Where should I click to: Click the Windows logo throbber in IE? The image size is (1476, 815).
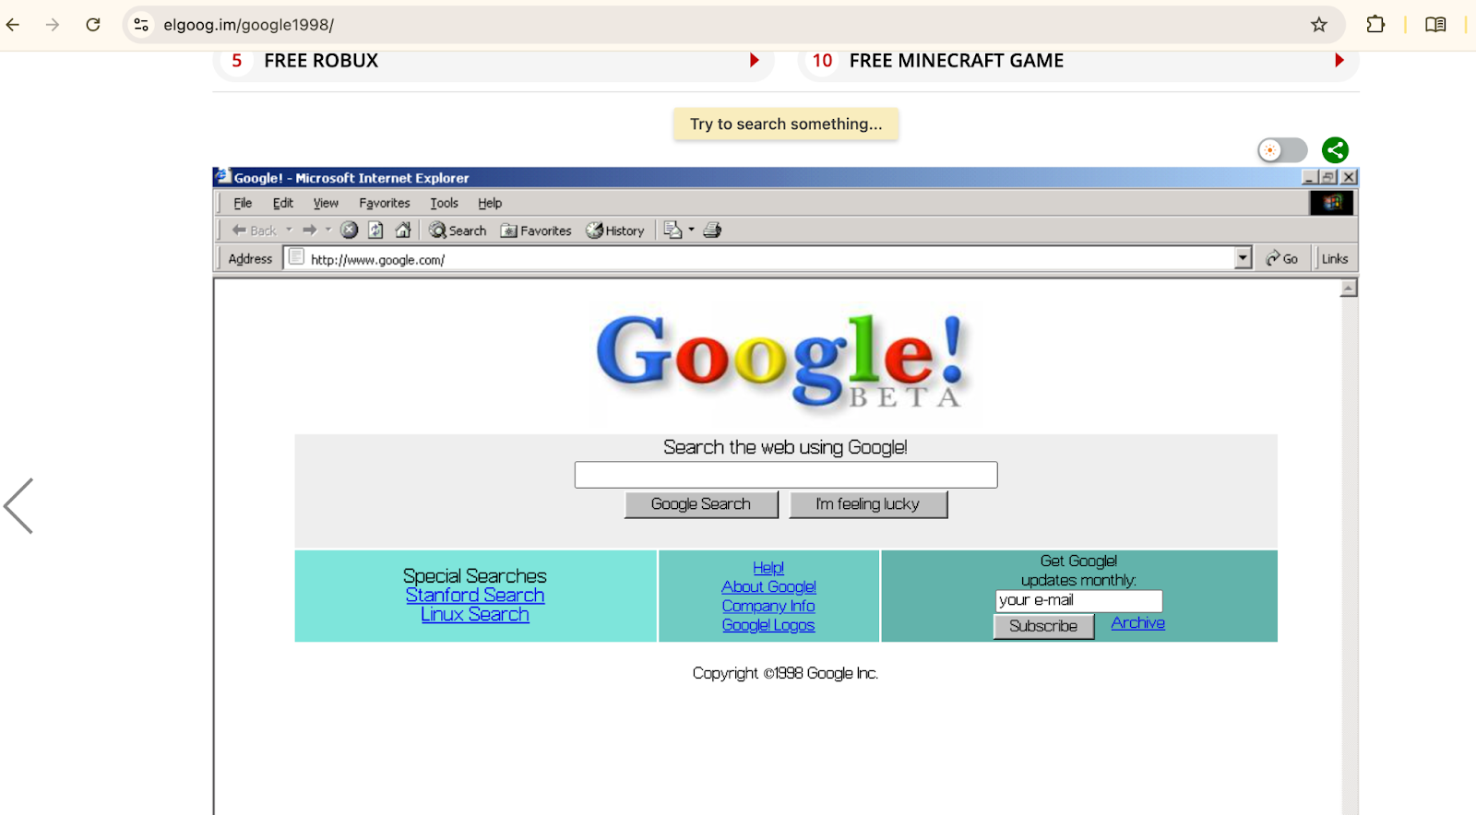[x=1332, y=202]
